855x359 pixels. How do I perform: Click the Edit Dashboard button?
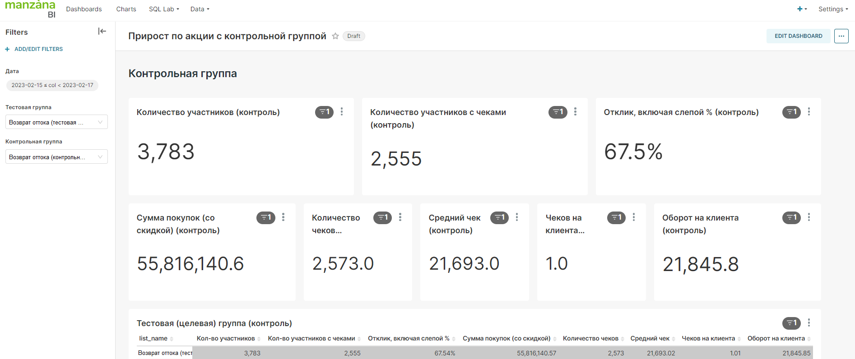coord(798,36)
